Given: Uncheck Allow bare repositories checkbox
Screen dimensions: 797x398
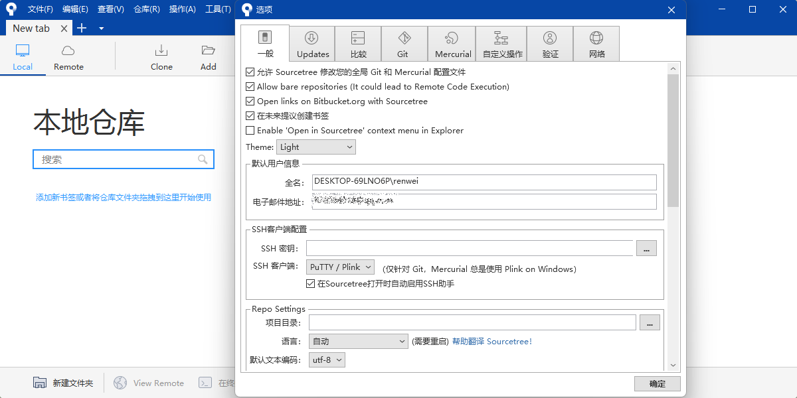Looking at the screenshot, I should 250,87.
